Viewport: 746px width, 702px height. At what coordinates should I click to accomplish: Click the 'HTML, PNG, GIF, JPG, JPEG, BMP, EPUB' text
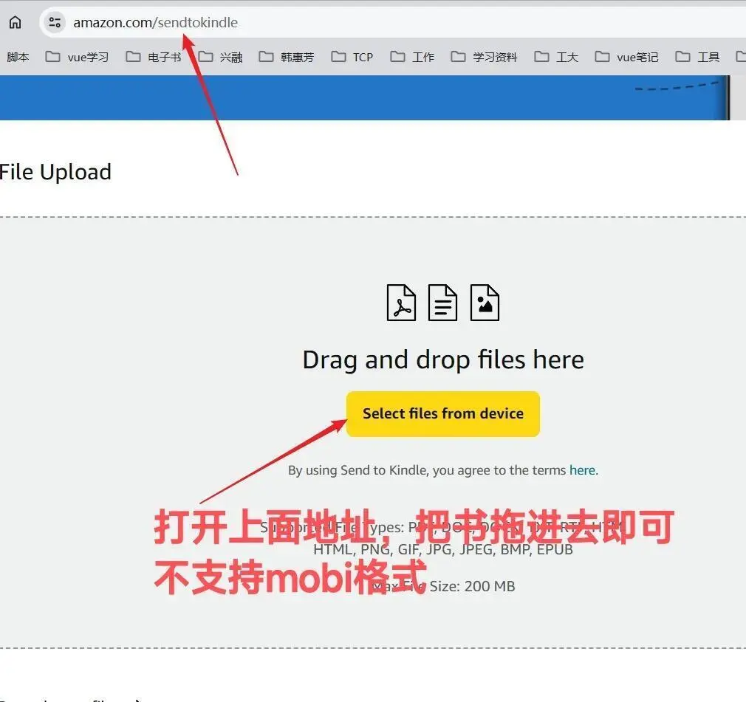pyautogui.click(x=443, y=550)
